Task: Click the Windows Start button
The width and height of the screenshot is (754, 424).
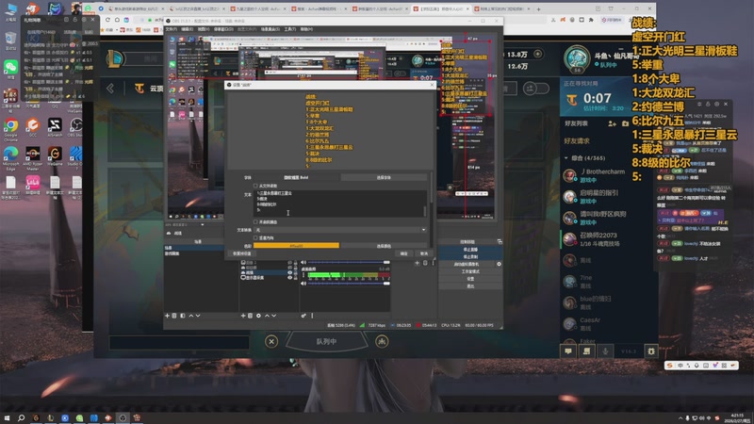Action: pos(7,417)
